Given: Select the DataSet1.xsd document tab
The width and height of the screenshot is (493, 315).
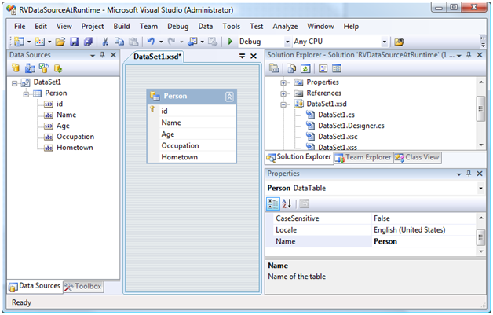Looking at the screenshot, I should pyautogui.click(x=157, y=57).
